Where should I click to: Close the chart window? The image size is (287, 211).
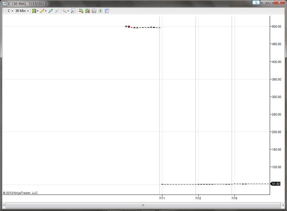[279, 2]
